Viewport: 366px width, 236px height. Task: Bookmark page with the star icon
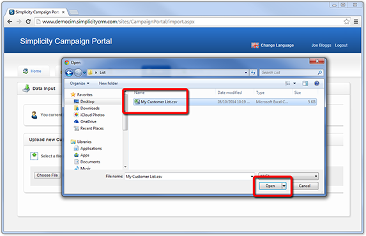pos(346,22)
